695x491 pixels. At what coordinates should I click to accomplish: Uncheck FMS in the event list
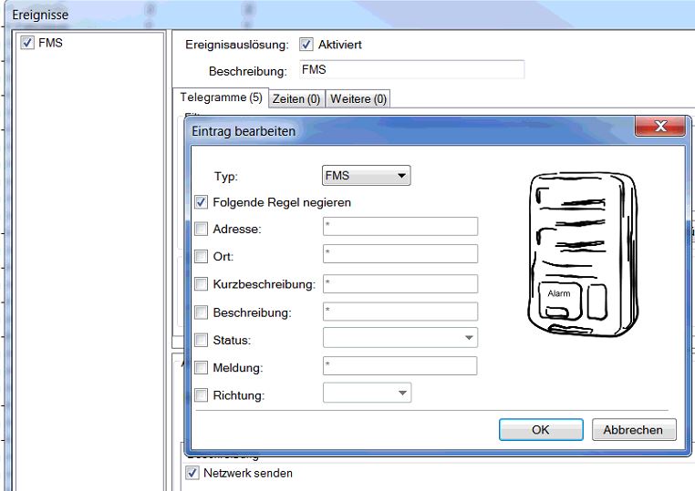pyautogui.click(x=27, y=44)
